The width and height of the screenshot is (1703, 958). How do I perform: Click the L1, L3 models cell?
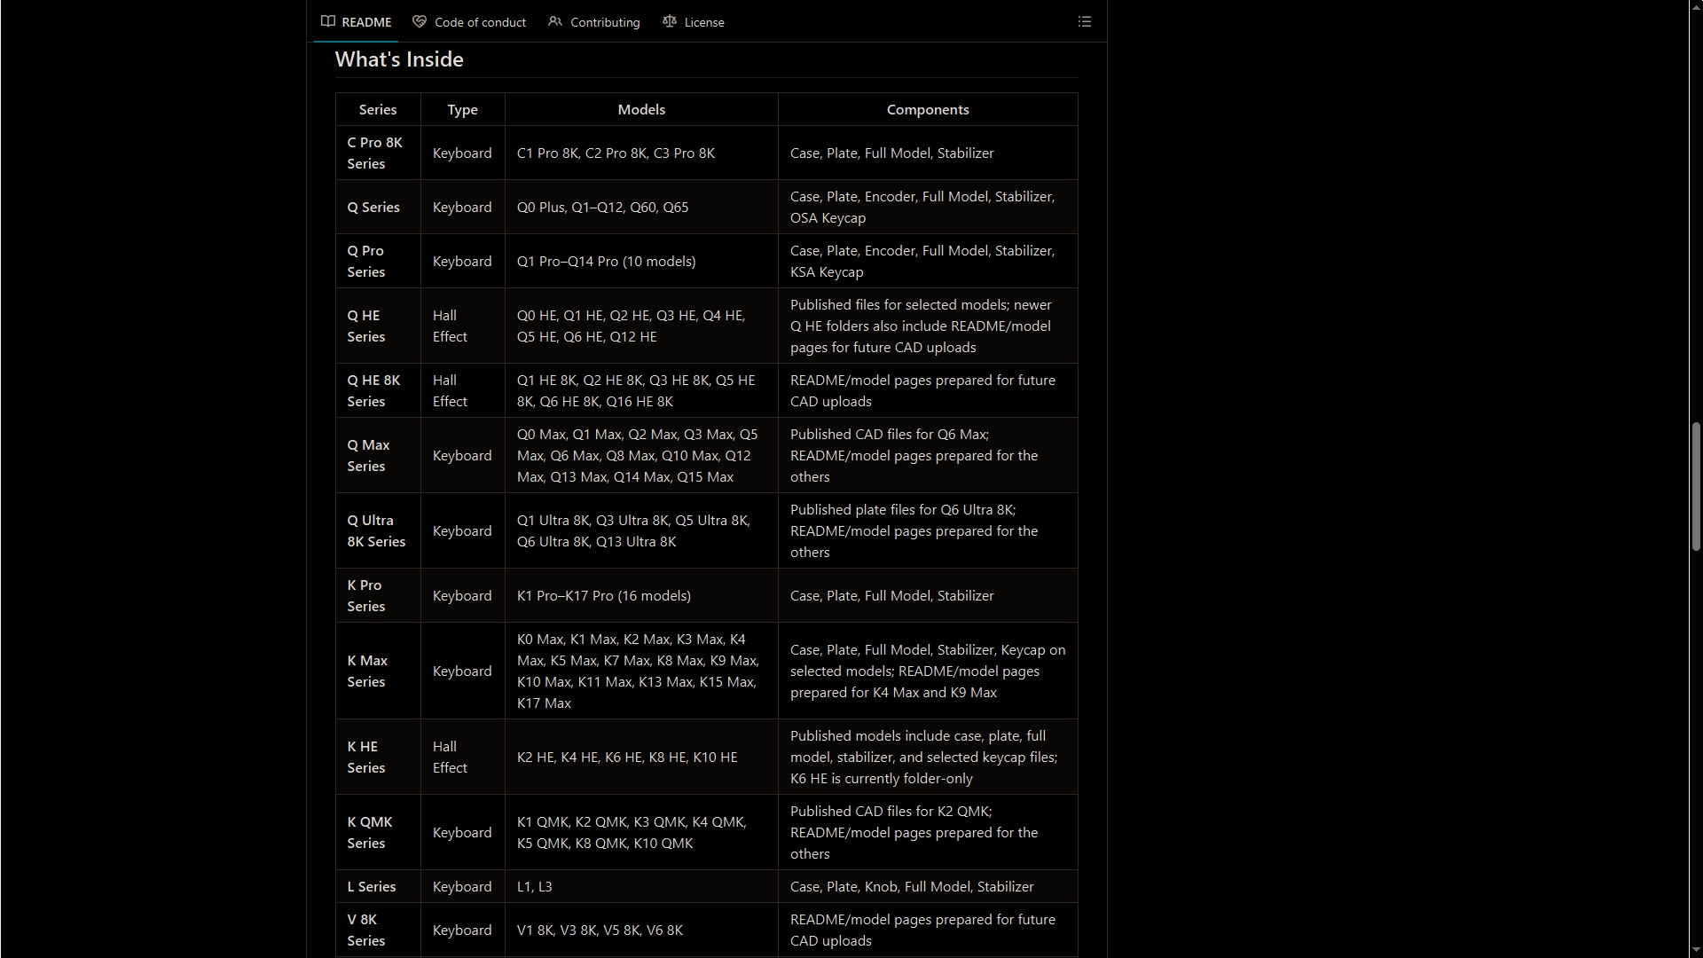point(535,886)
